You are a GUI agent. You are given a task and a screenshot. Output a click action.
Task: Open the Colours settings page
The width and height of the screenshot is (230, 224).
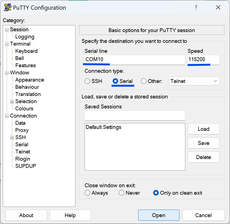coord(24,108)
